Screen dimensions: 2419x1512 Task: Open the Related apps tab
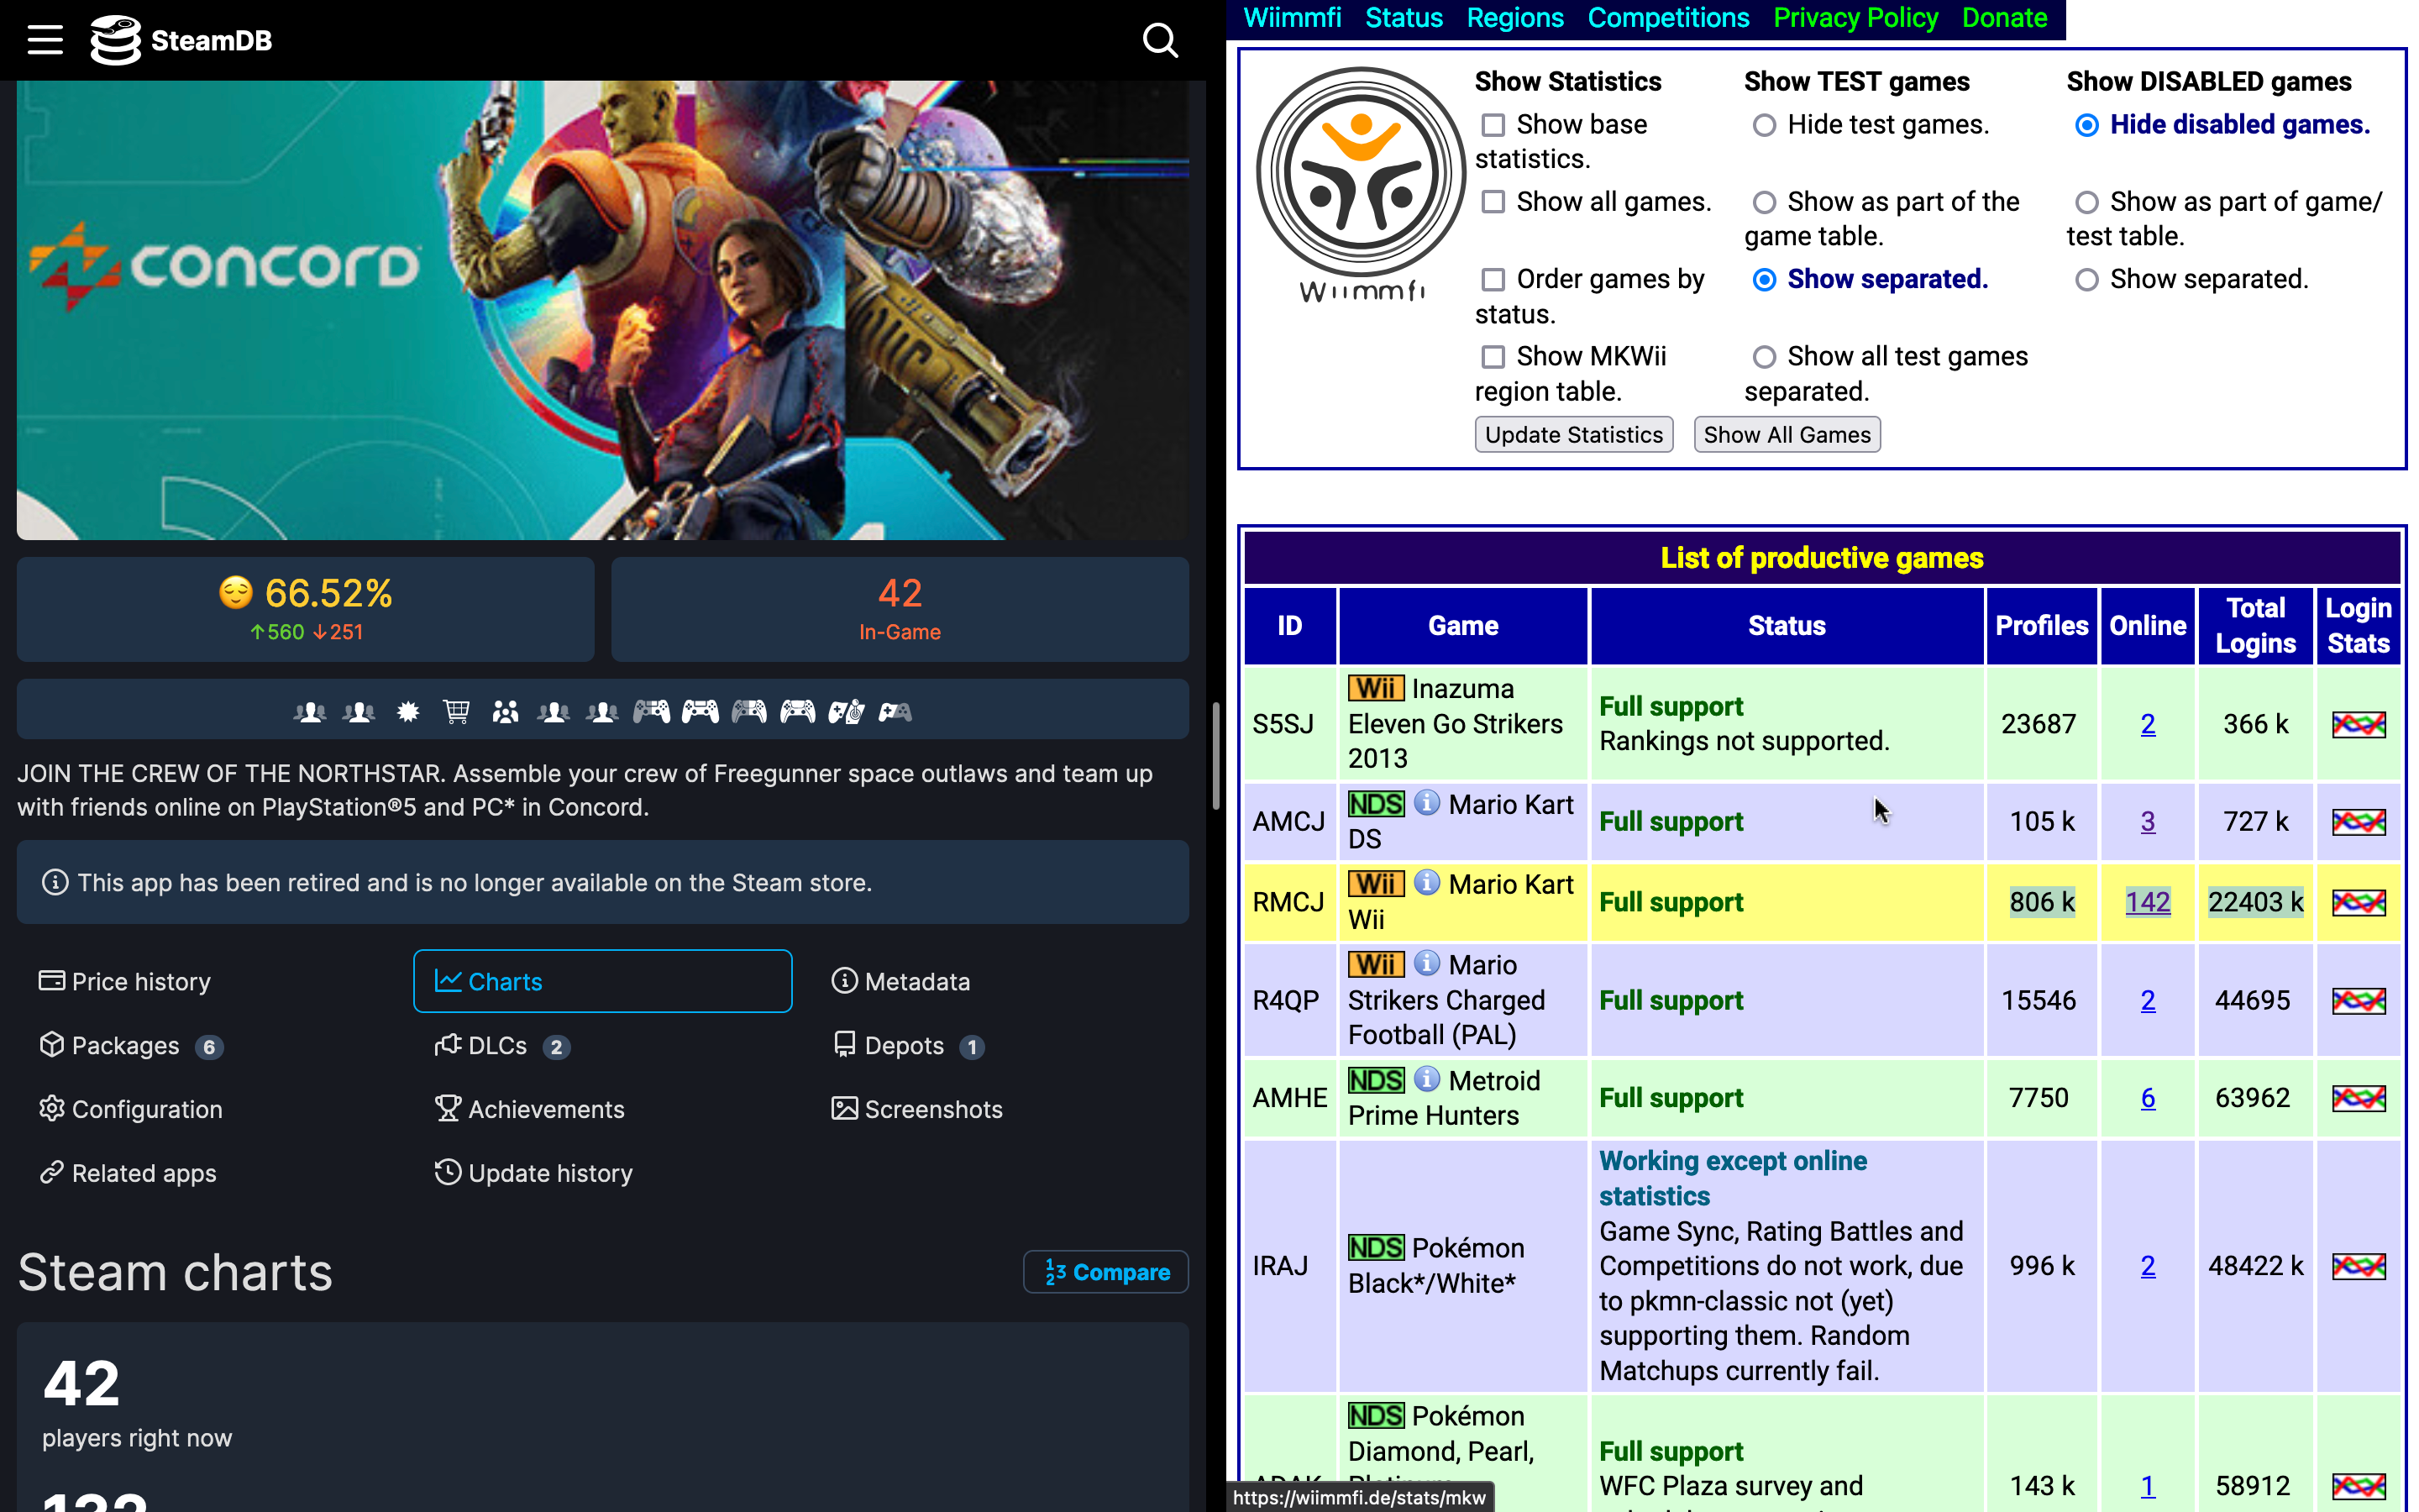tap(206, 1174)
